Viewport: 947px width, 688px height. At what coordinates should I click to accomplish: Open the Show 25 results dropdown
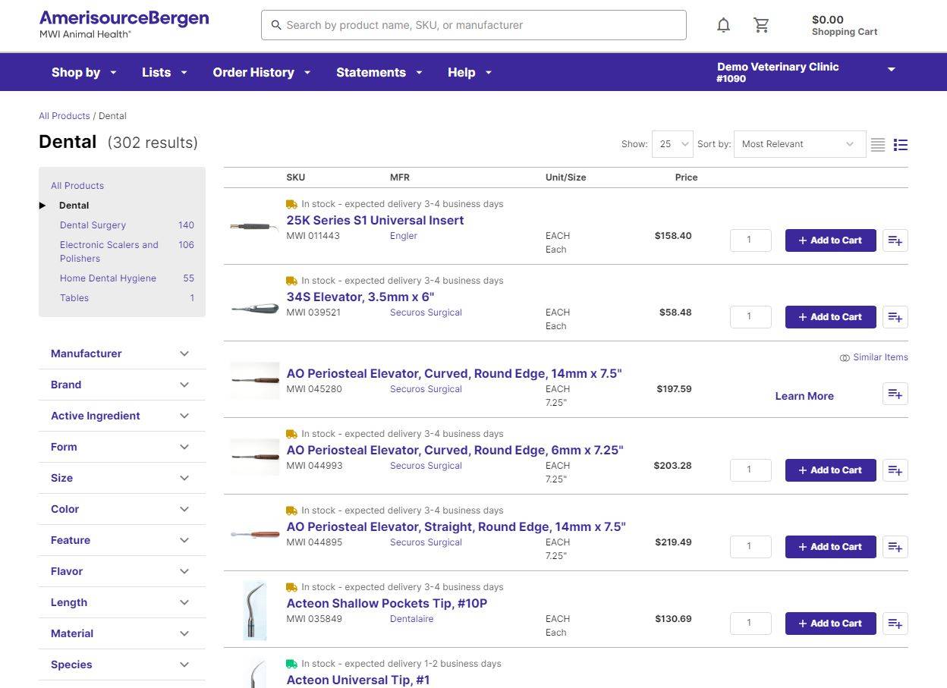point(672,144)
